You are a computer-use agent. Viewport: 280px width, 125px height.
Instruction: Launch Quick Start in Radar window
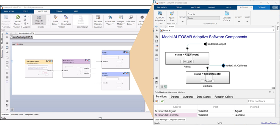(x=172, y=16)
